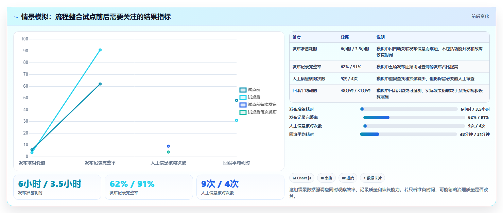Screen dimensions: 503x213
Task: Click x-axis label 人工信息核对次数
Action: point(168,163)
